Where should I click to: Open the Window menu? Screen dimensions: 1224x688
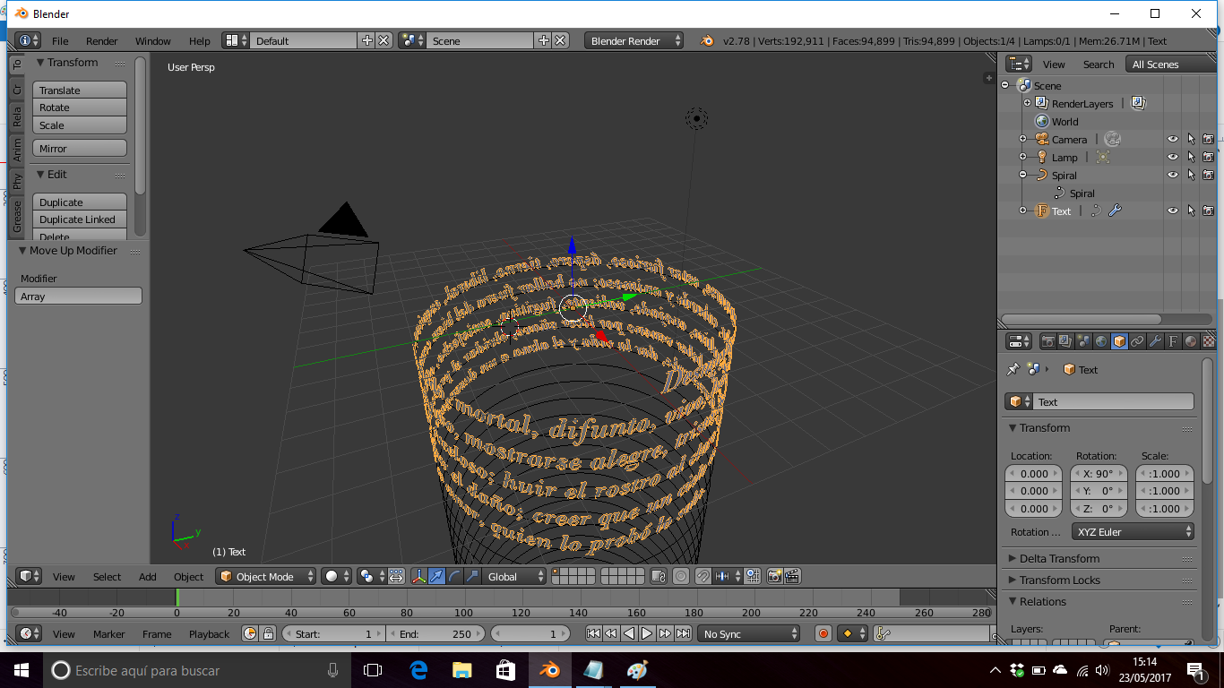(153, 40)
